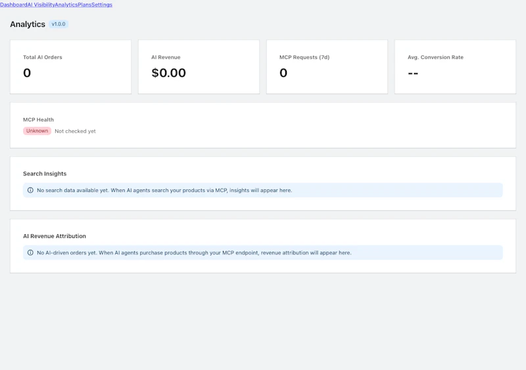Click the AI Revenue card label
This screenshot has height=370, width=526.
tap(166, 57)
